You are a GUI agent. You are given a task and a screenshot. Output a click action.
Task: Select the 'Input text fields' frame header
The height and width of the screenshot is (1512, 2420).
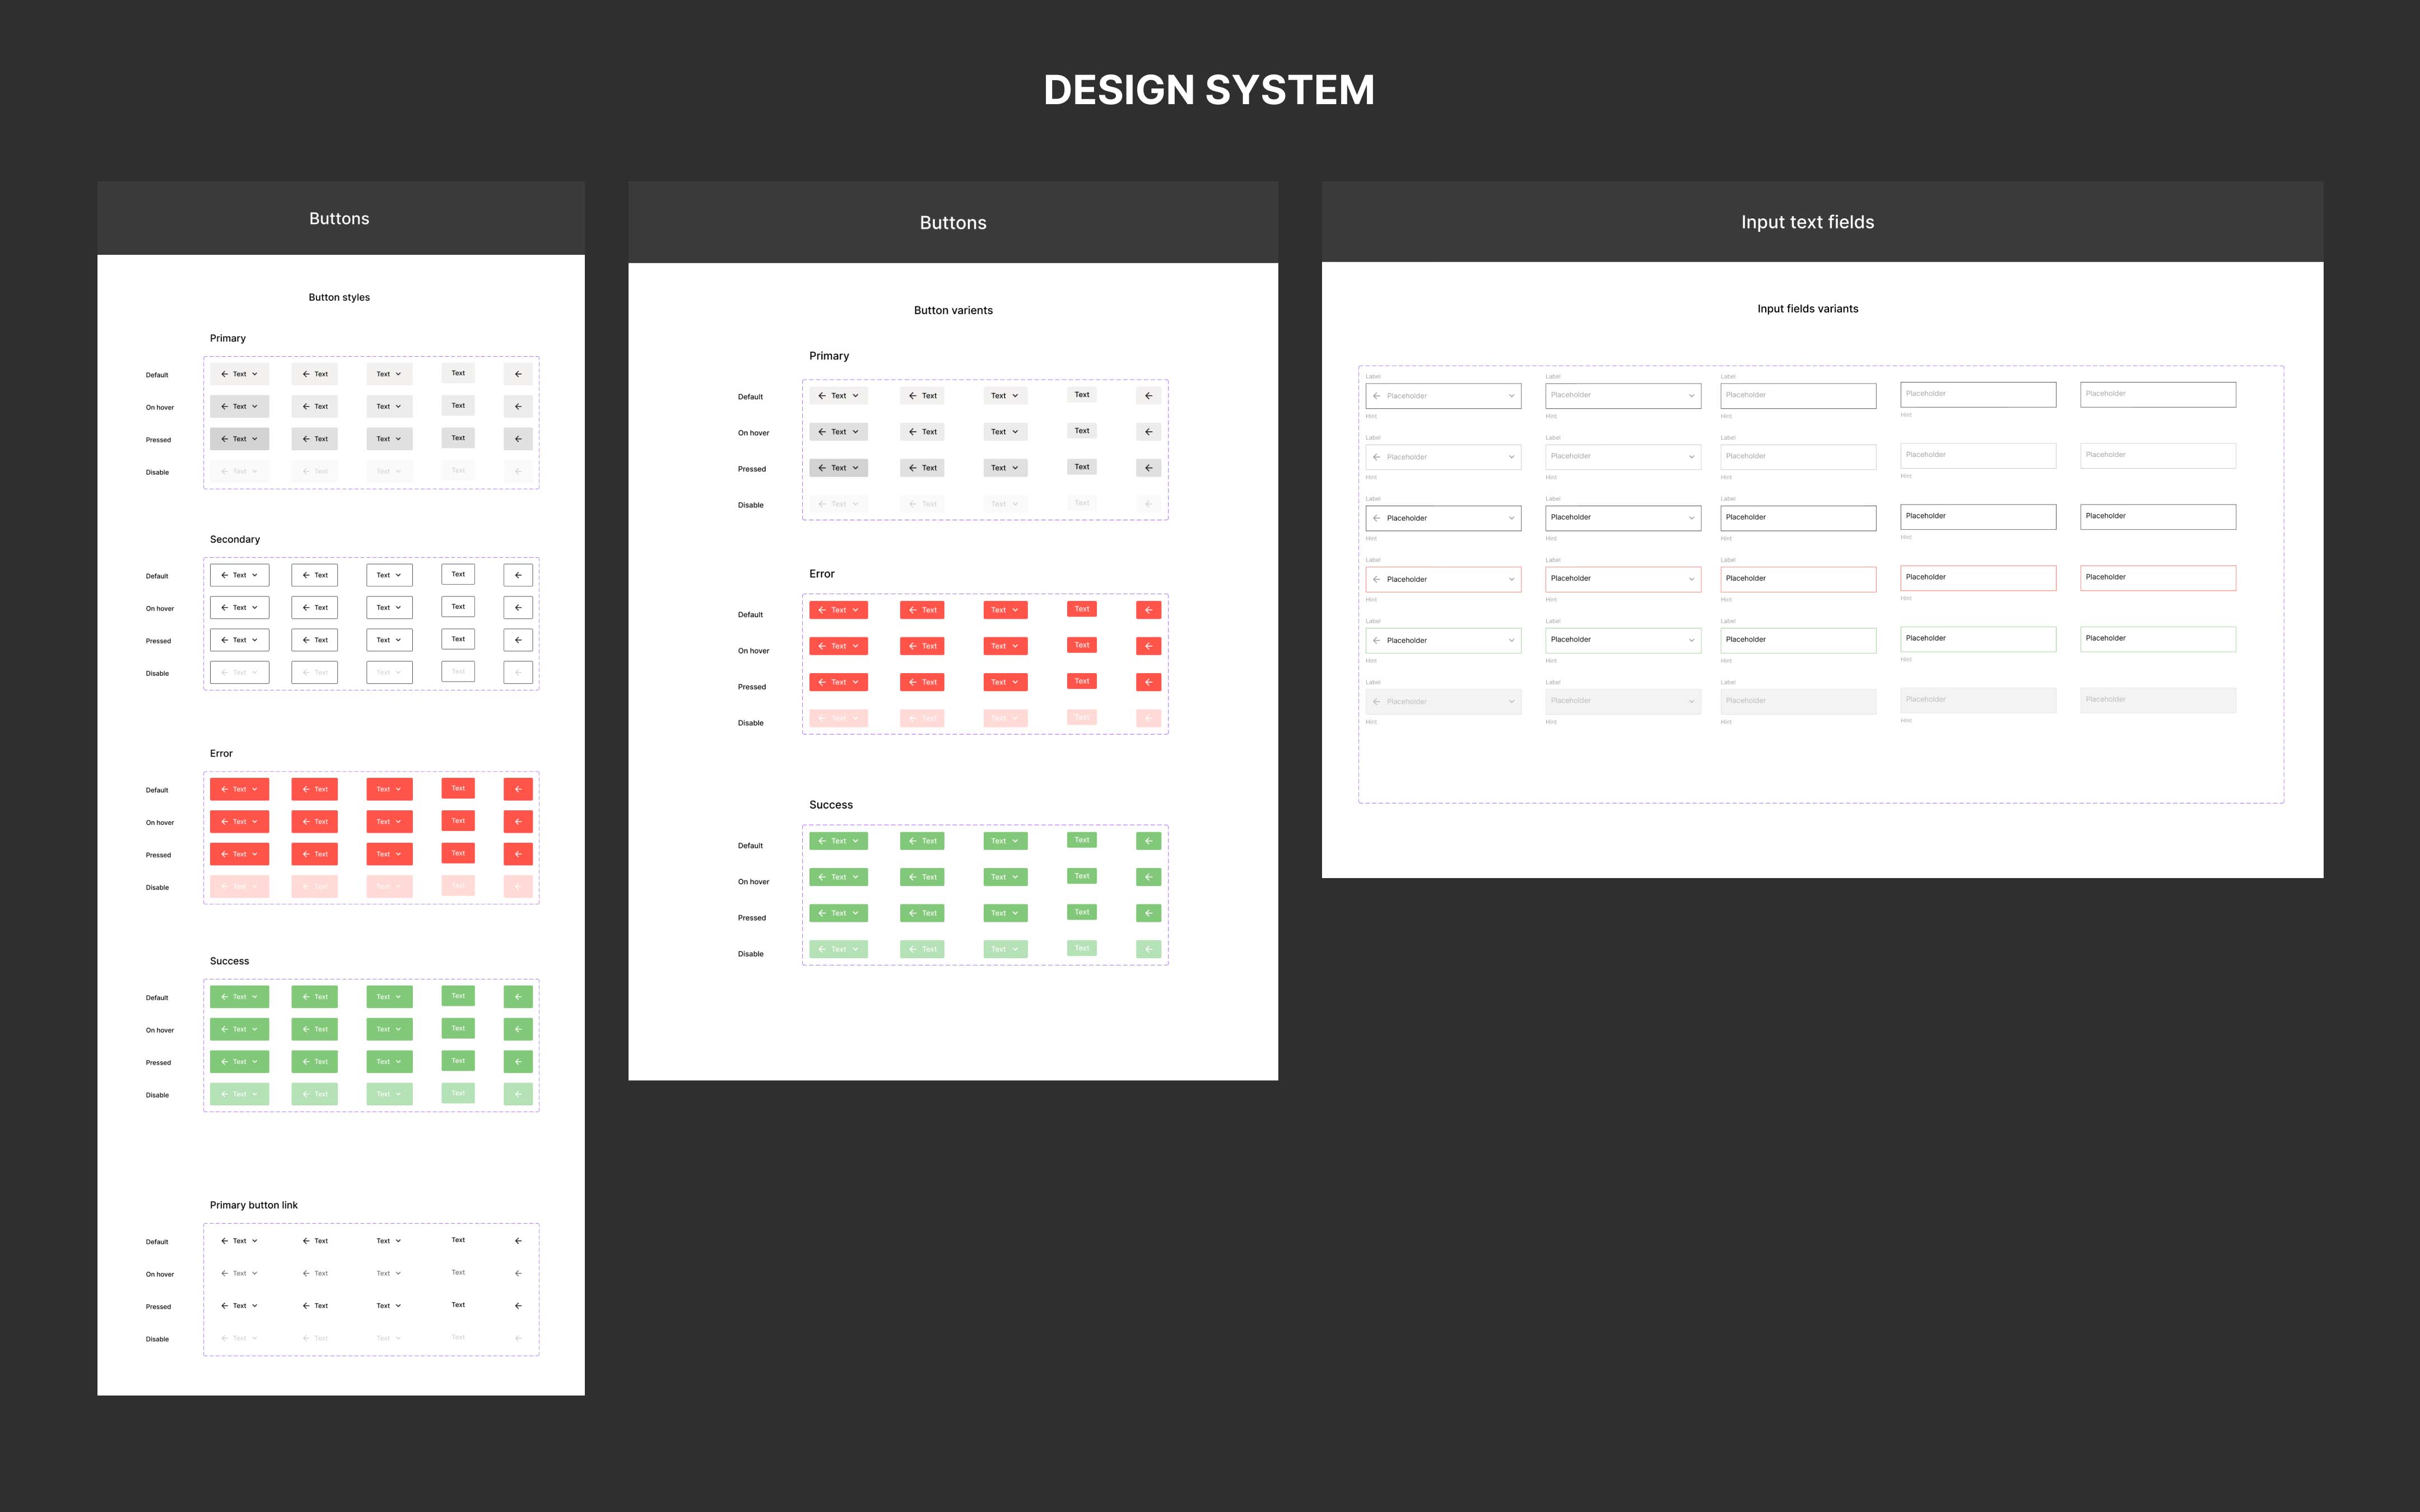tap(1807, 222)
